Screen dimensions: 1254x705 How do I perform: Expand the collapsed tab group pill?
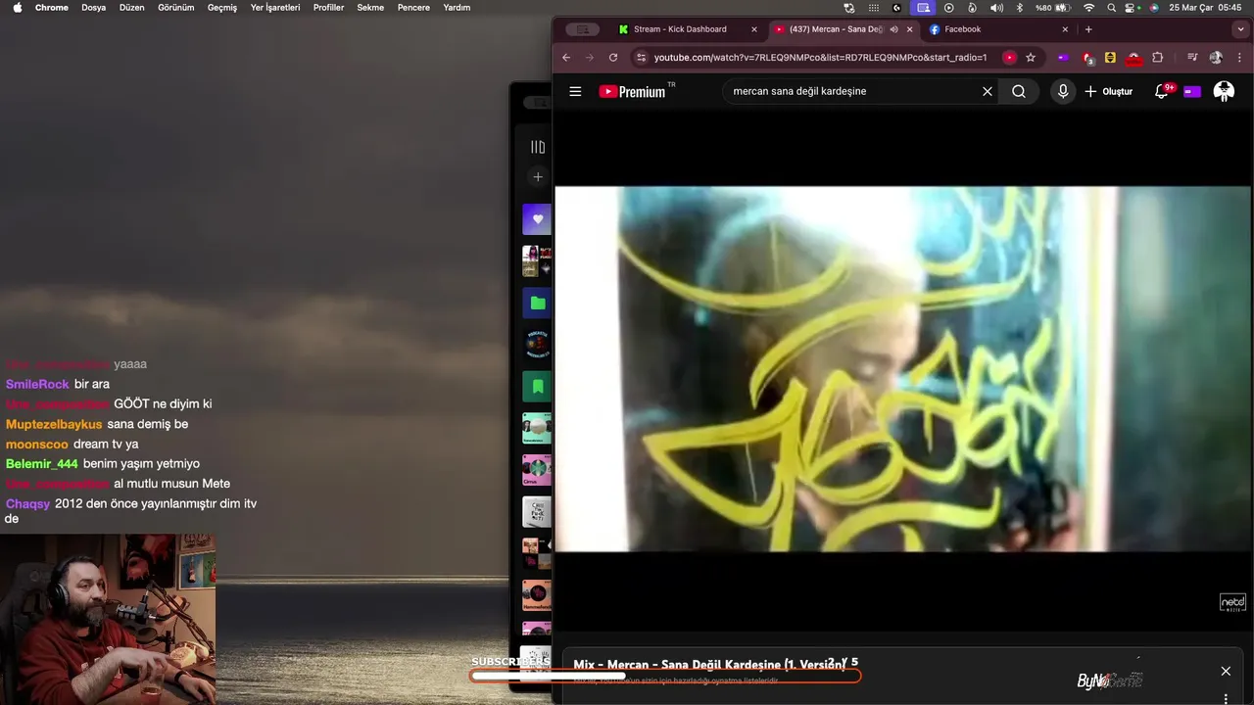(583, 29)
